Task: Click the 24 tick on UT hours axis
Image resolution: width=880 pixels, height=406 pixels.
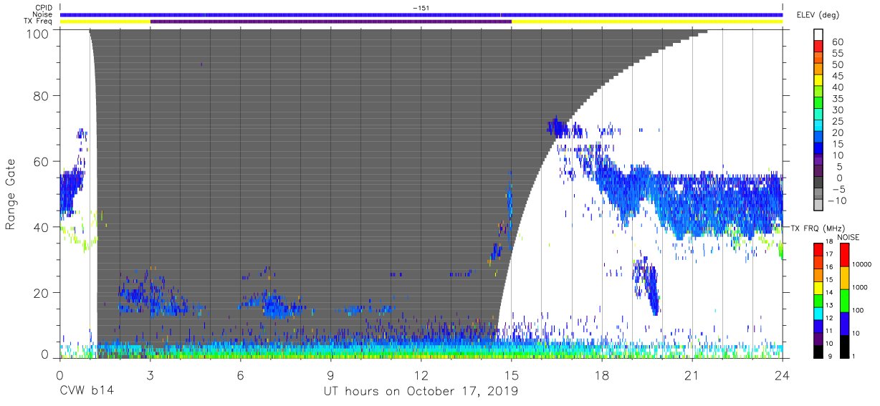Action: pyautogui.click(x=782, y=375)
